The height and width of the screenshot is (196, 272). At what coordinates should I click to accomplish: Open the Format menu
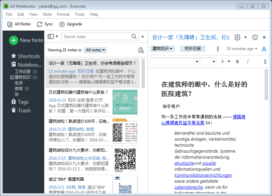click(63, 14)
